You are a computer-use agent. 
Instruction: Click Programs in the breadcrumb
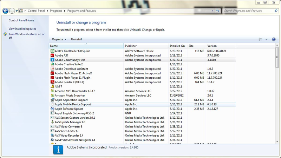[56, 11]
